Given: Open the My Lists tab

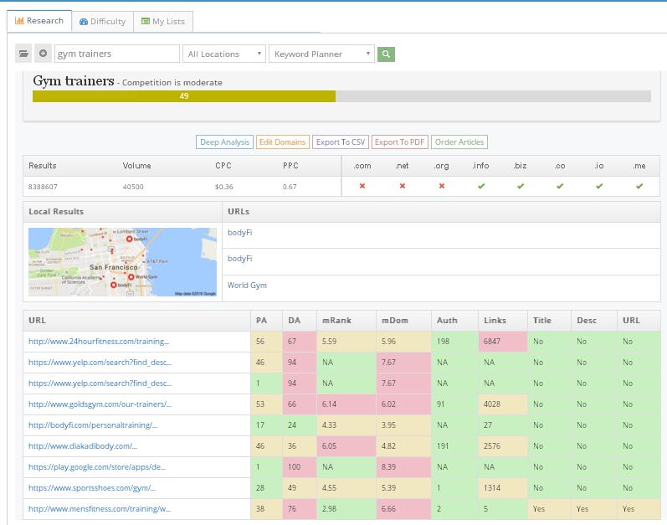Looking at the screenshot, I should [163, 21].
